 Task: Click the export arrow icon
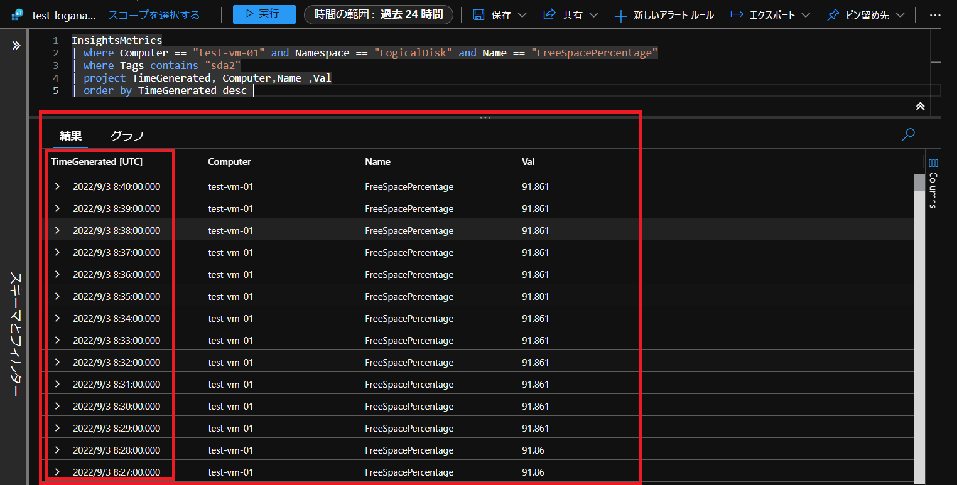tap(737, 14)
